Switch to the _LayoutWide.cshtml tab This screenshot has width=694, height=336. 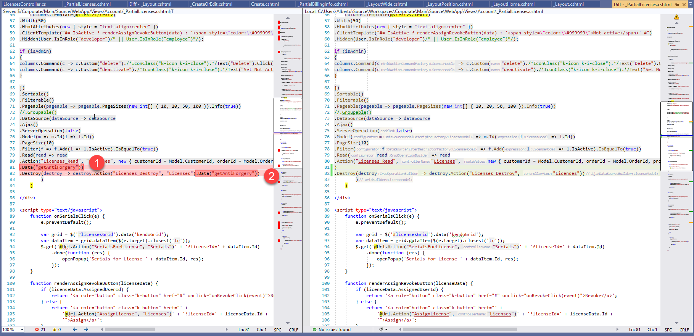click(x=386, y=4)
